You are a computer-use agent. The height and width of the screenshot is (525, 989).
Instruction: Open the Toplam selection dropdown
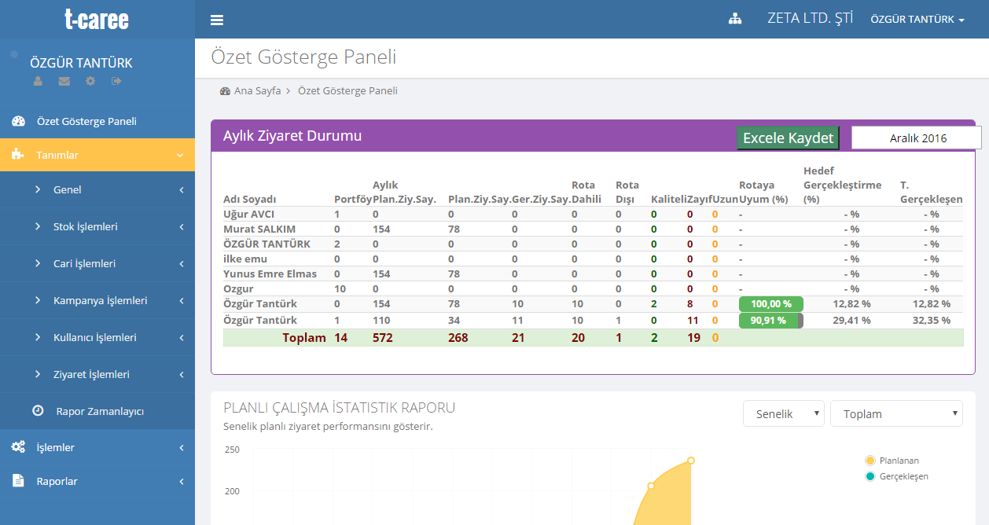click(896, 413)
